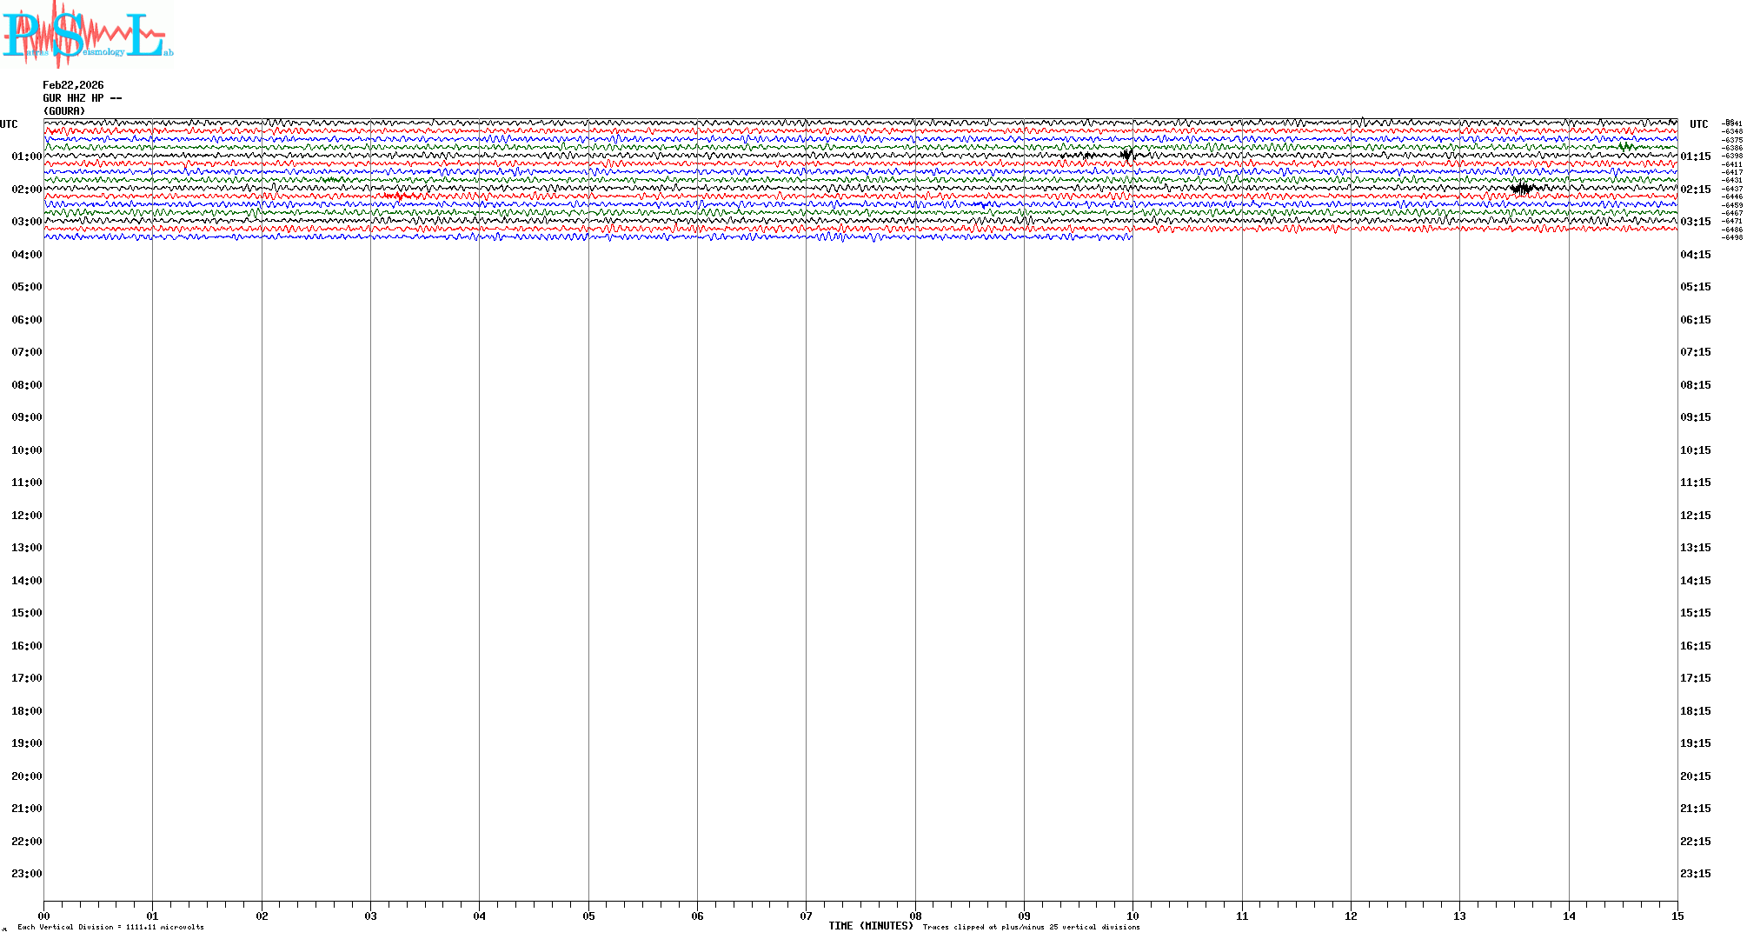The height and width of the screenshot is (939, 1747).
Task: Click the (GOURA) station name
Action: [64, 111]
